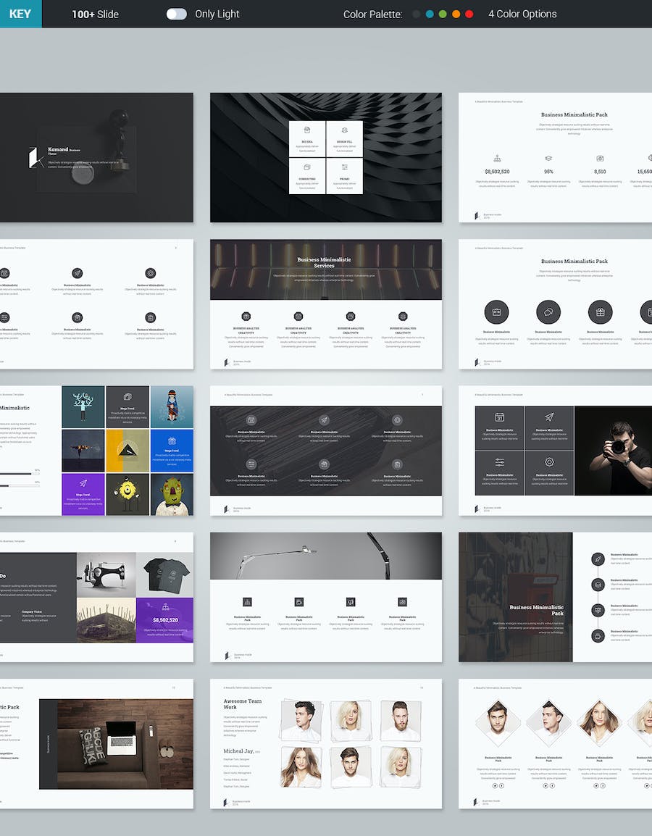Select the red color palette dot
The image size is (652, 836).
tap(469, 14)
